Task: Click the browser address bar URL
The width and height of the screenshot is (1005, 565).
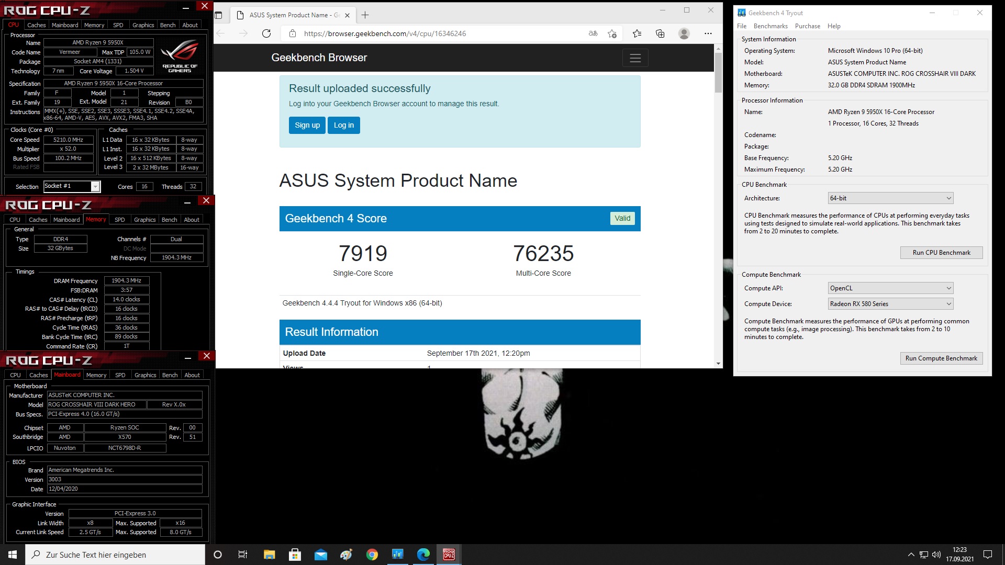Action: pos(385,33)
